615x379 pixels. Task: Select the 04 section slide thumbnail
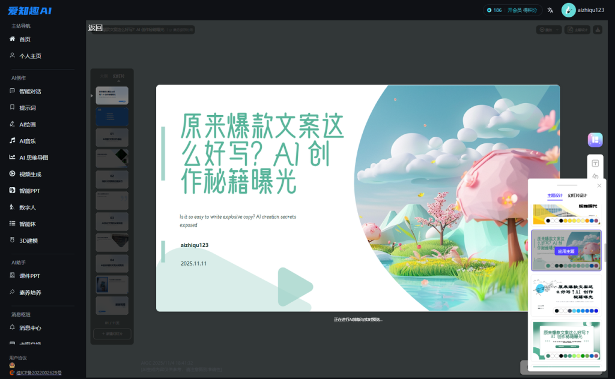tap(112, 263)
